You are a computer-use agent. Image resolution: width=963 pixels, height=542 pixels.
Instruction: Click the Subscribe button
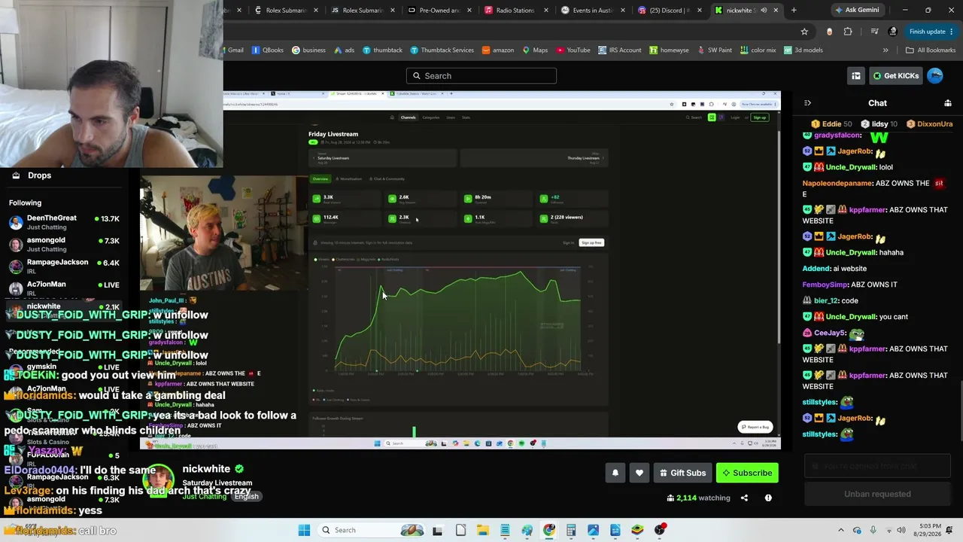coord(748,473)
